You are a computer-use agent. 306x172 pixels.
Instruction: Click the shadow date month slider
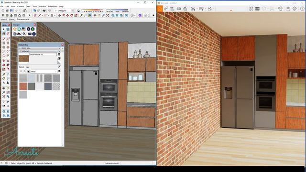click(92, 10)
